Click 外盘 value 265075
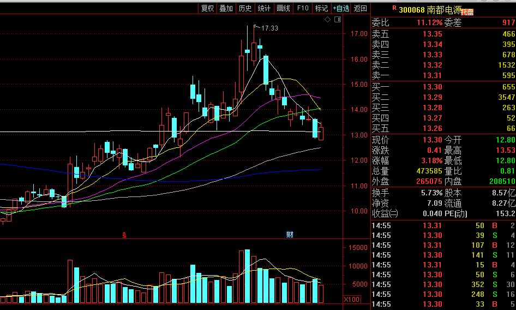 429,182
